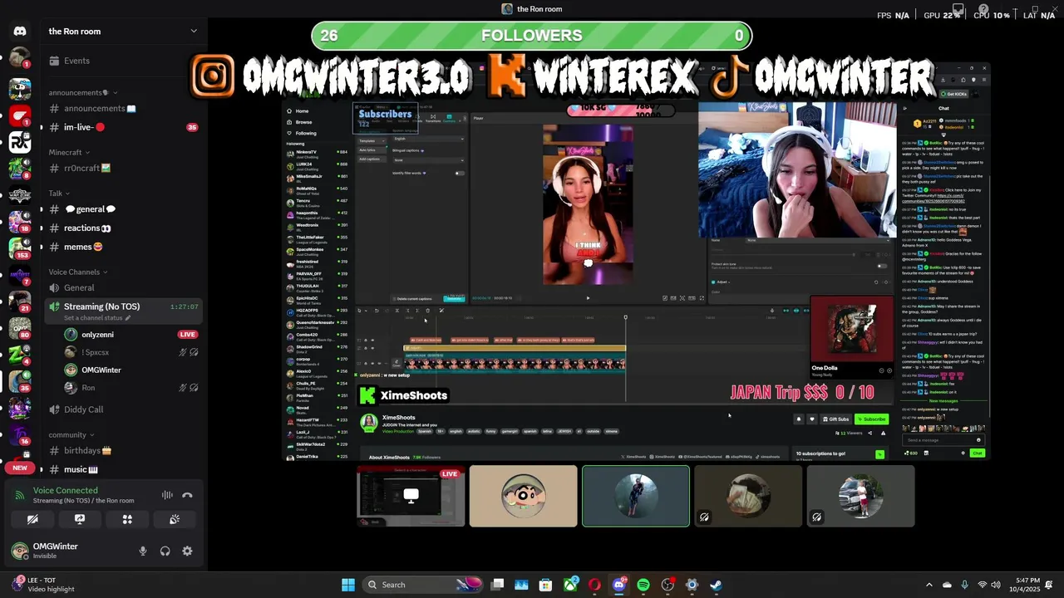Open the reactions channel
Image resolution: width=1064 pixels, height=598 pixels.
click(x=123, y=228)
